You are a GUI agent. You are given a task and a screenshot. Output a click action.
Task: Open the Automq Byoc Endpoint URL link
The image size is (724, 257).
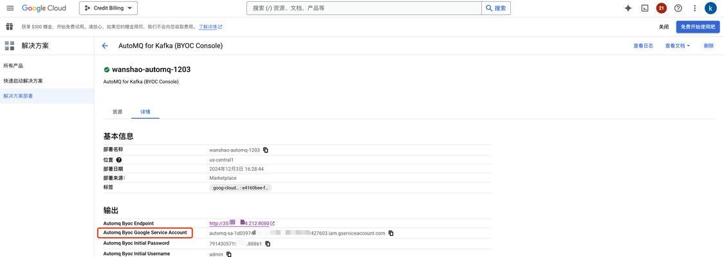click(242, 224)
